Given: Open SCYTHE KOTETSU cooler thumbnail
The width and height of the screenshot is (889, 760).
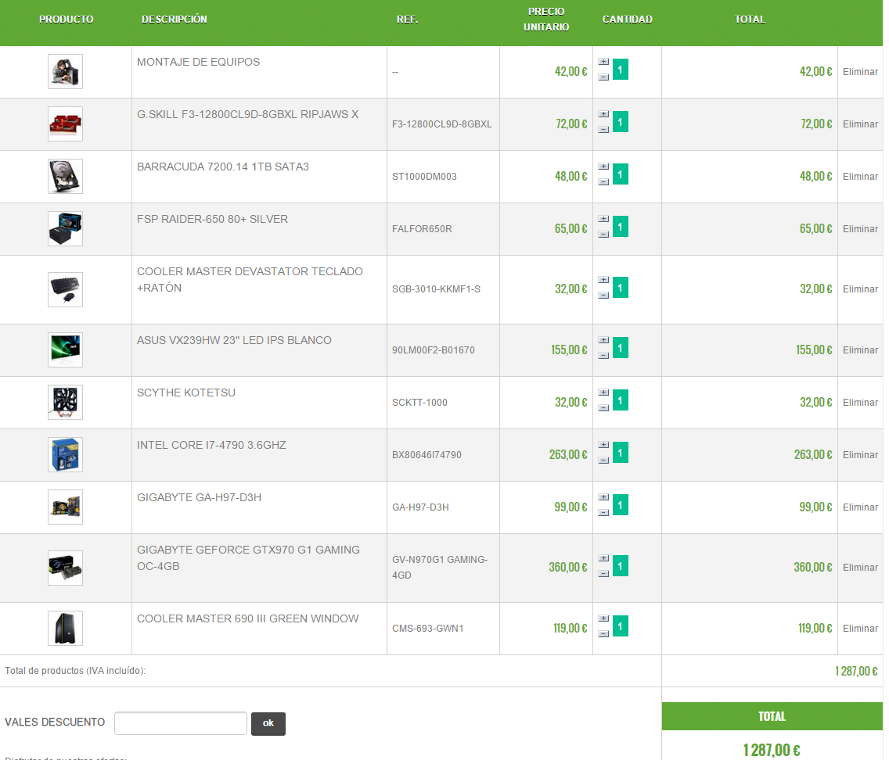Looking at the screenshot, I should 65,402.
